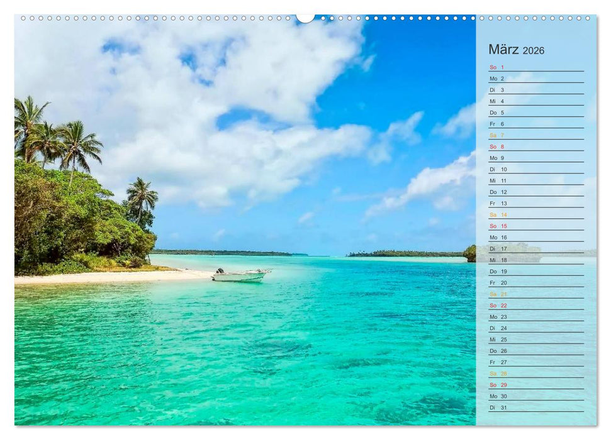Select the orange Sa 7 Saturday entry

coord(497,136)
